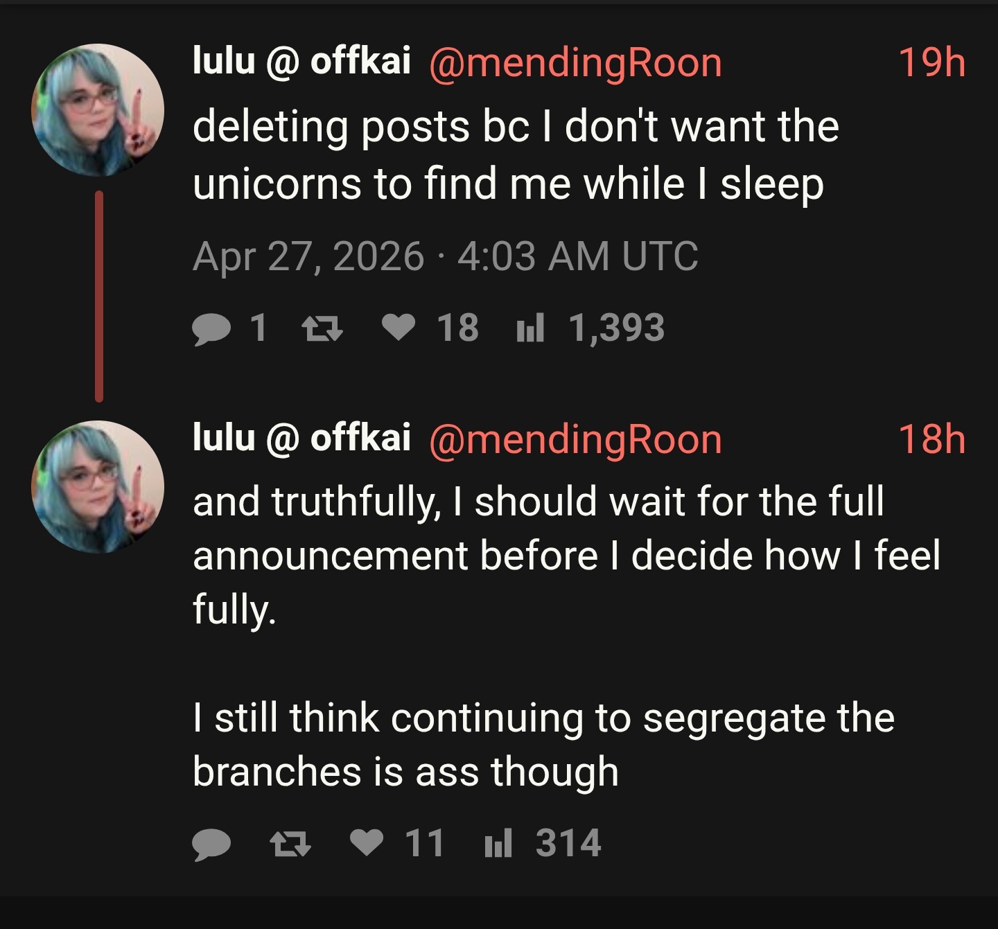The image size is (998, 929).
Task: Open the 19h timestamp link
Action: 931,62
